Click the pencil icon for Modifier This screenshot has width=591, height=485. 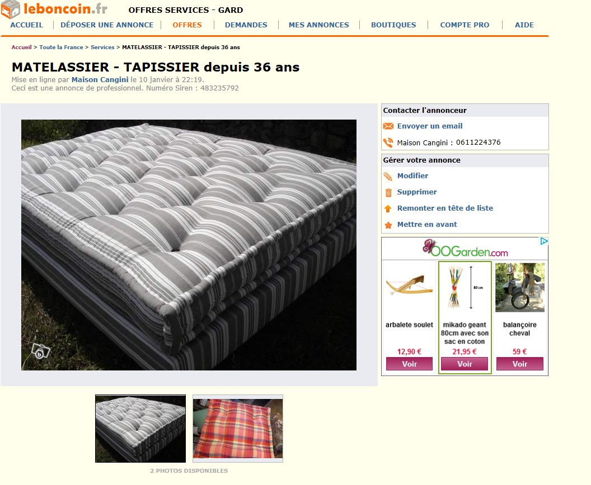[388, 176]
